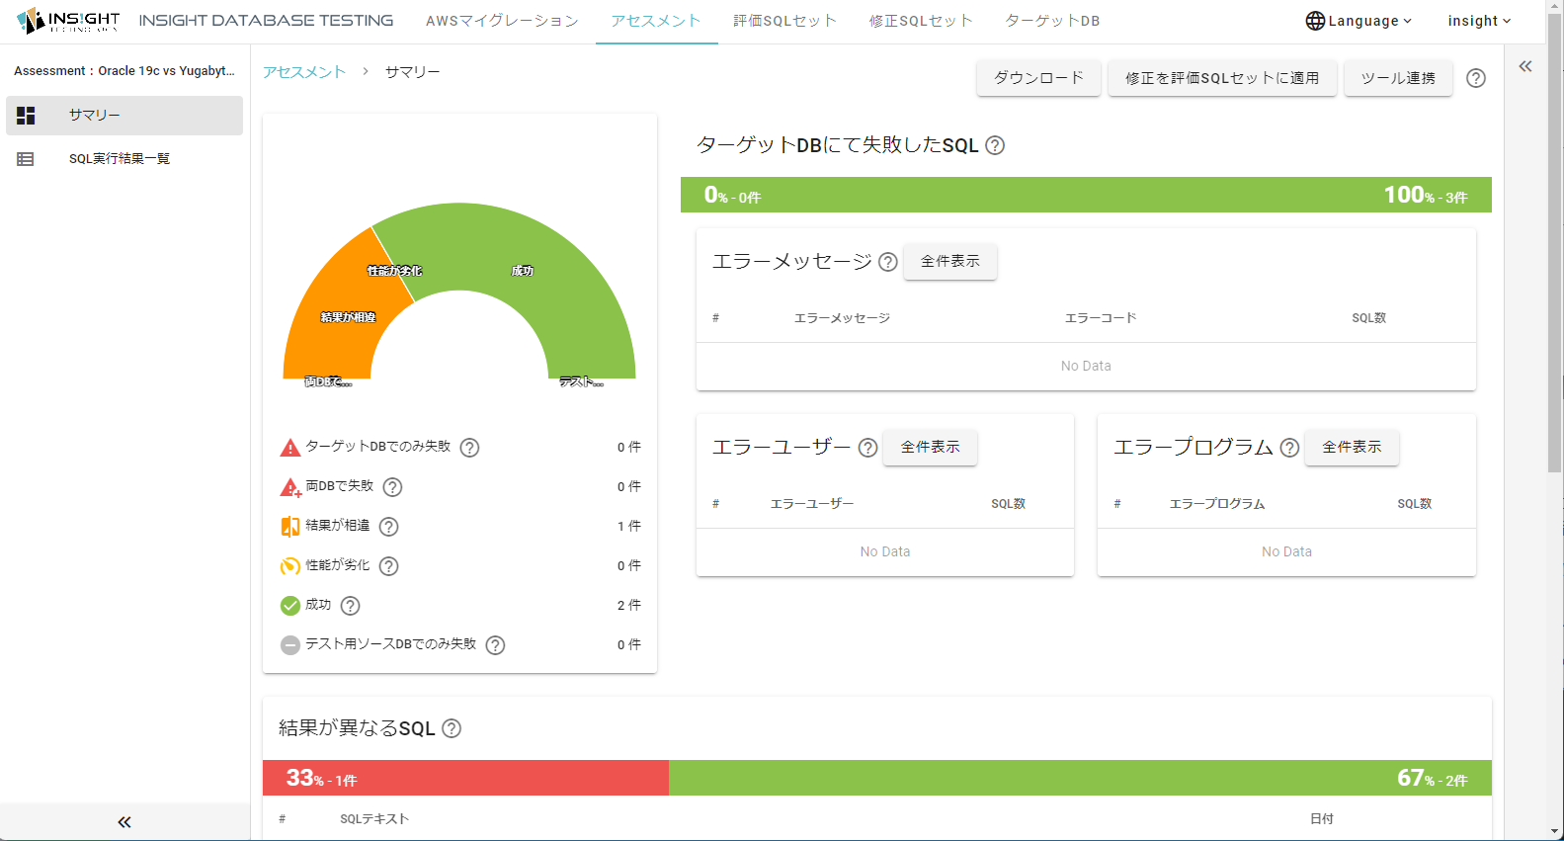Click help icon beside 結果が相違
The image size is (1564, 841).
pyautogui.click(x=389, y=527)
